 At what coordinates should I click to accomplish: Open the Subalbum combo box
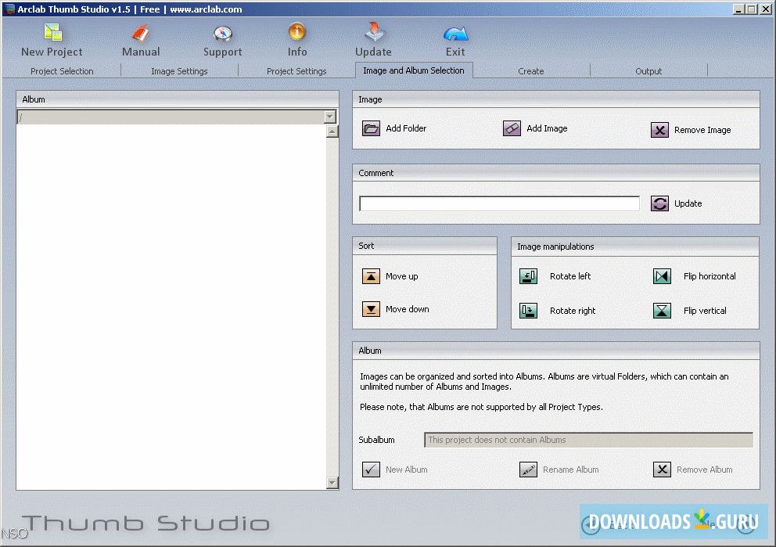588,440
